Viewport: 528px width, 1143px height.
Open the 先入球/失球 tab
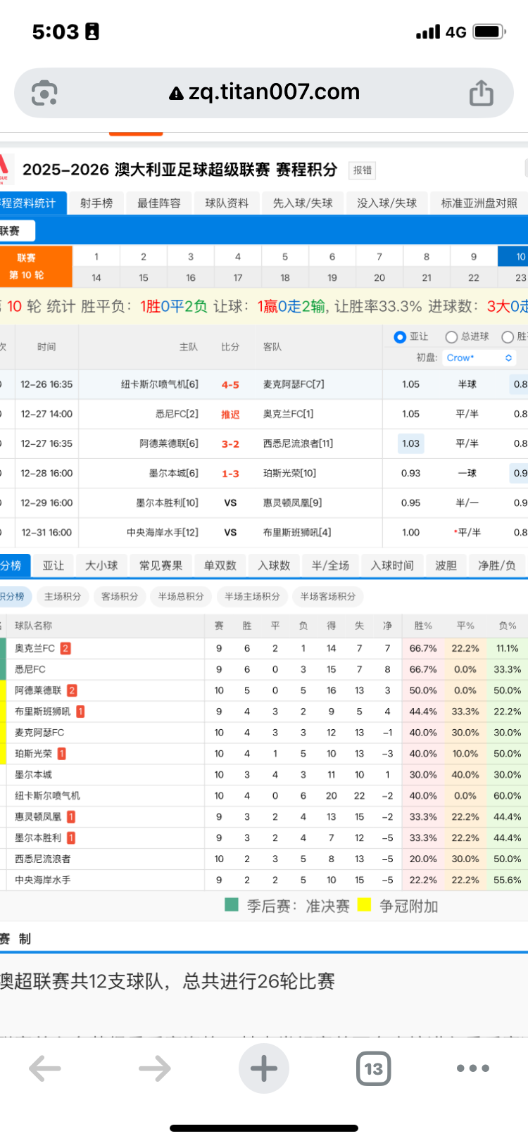(x=303, y=203)
